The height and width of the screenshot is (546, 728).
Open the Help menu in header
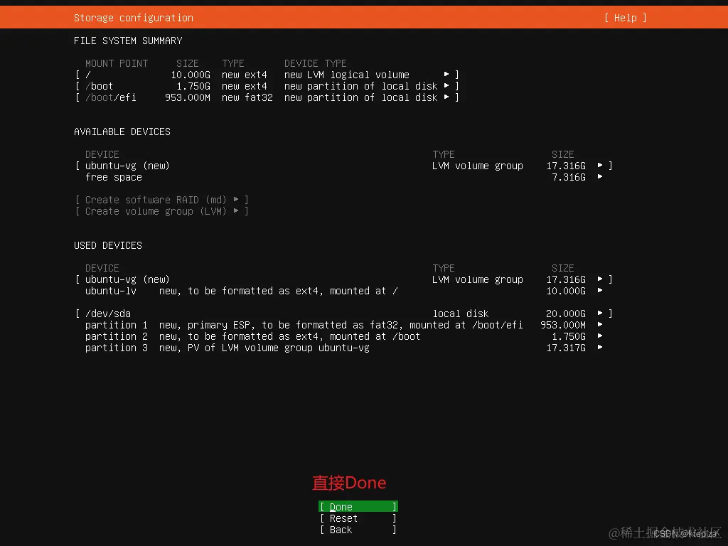[x=625, y=18]
